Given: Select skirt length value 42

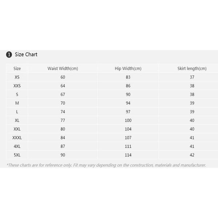Looking at the screenshot, I should point(192,155).
